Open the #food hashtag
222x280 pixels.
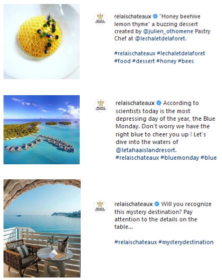click(x=122, y=61)
